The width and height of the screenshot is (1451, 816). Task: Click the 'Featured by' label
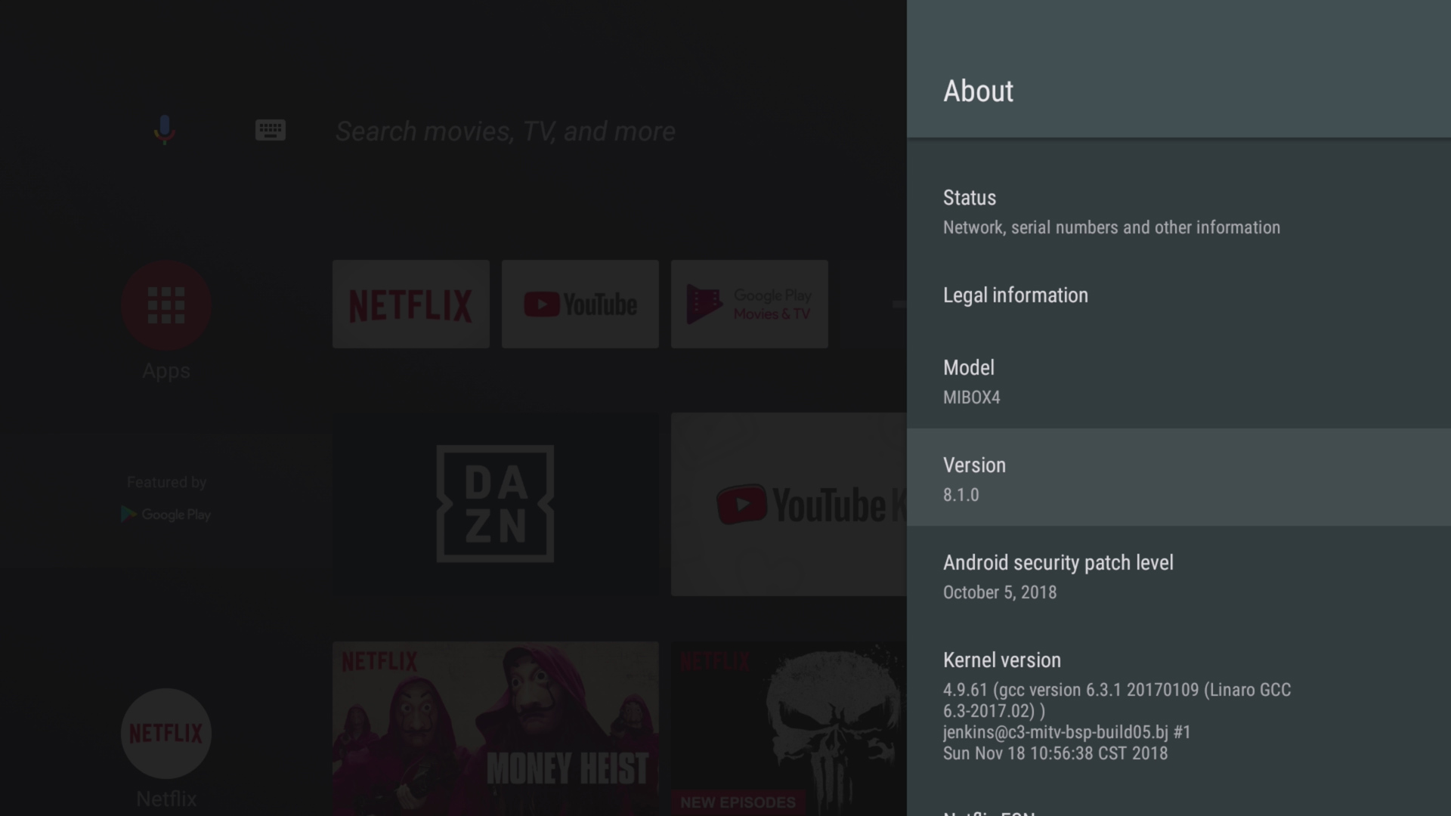(166, 482)
